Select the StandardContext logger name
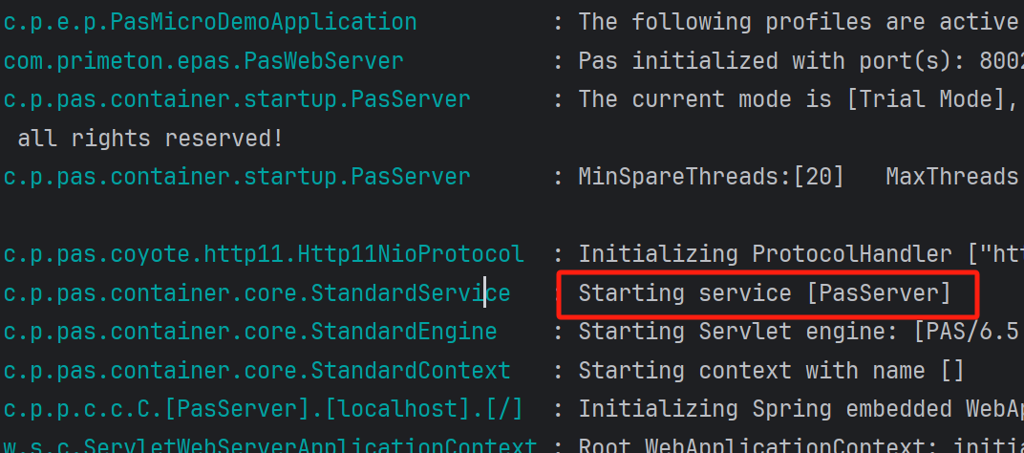 (257, 371)
